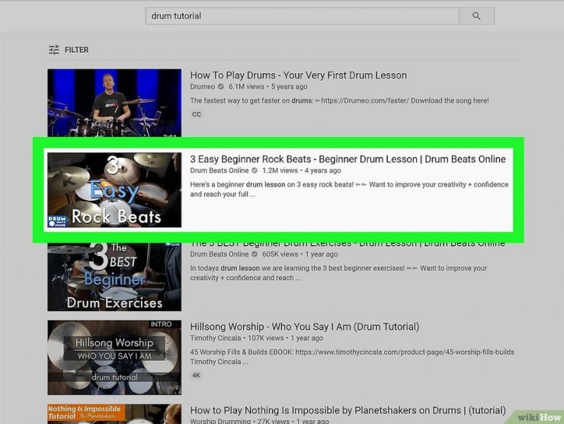Click the 4K quality badge
Viewport: 564px width, 424px height.
[196, 375]
